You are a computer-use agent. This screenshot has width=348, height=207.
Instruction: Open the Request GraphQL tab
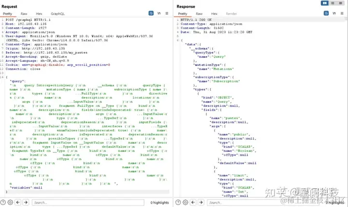coord(58,14)
